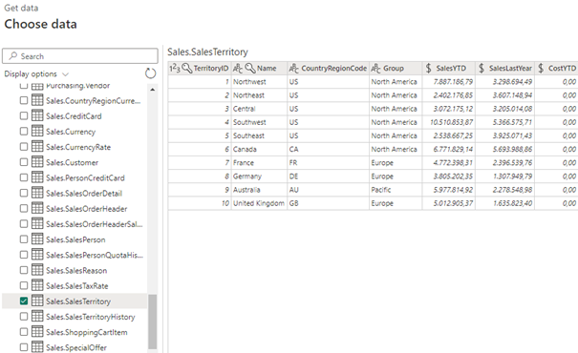Screen dimensions: 578x353
Task: Check the Sales.Customer checkbox
Action: (x=24, y=162)
